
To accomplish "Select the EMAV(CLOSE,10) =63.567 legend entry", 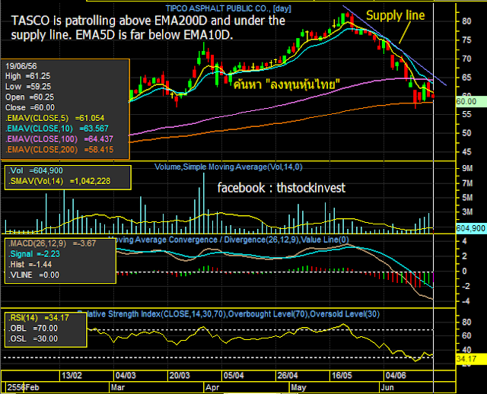I will (57, 129).
